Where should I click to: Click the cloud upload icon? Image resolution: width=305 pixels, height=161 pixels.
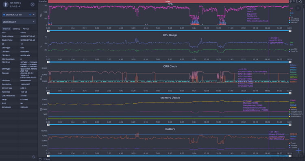301,1
